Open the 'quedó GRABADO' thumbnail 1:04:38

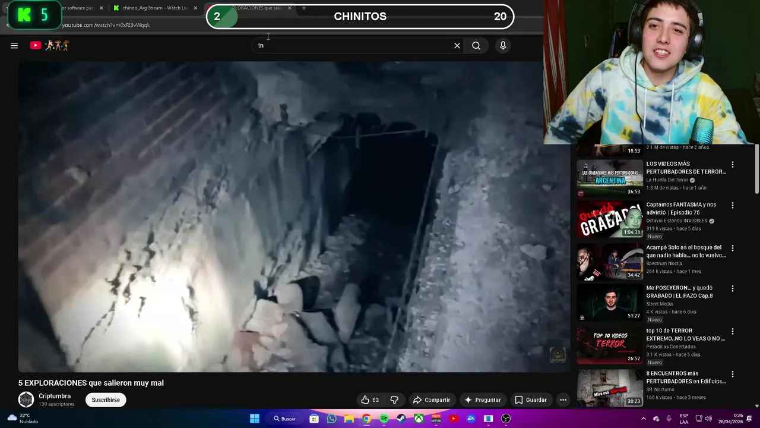coord(610,219)
